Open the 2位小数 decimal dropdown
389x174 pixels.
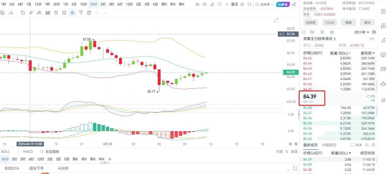(362, 32)
